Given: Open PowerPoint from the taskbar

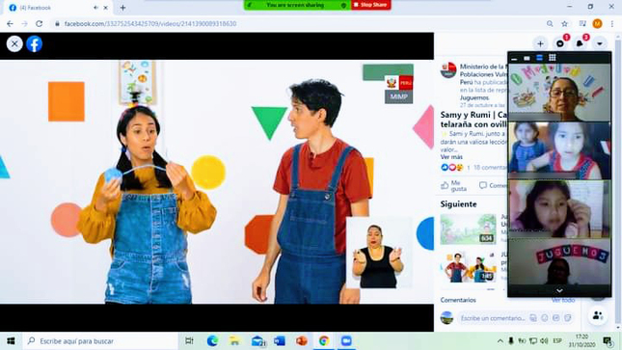Looking at the screenshot, I should coord(302,341).
